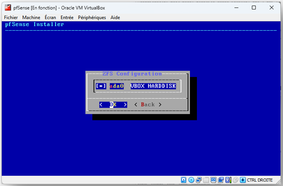Click the display settings status icon
Screen dimensions: 283x186
pos(213,180)
